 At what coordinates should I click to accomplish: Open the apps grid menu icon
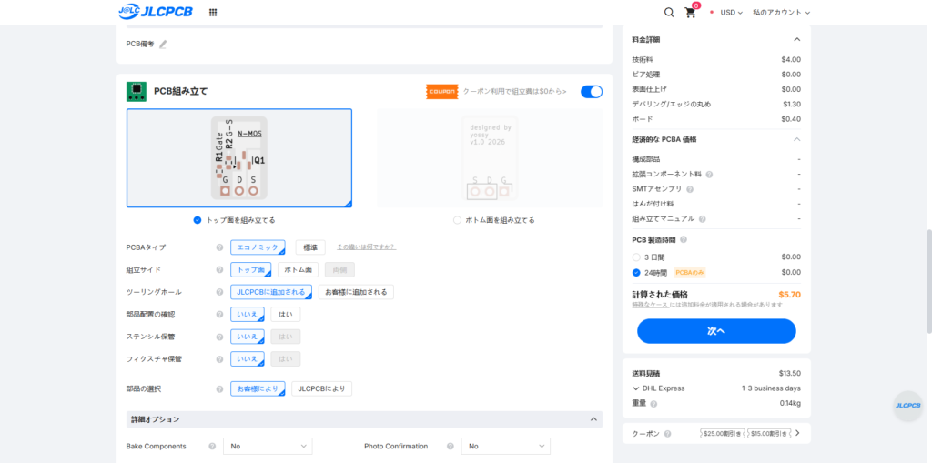click(213, 13)
